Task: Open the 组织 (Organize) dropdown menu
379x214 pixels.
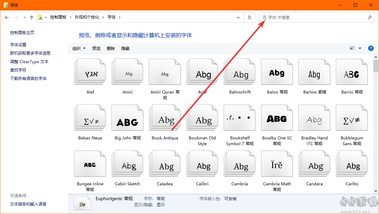Action: pyautogui.click(x=78, y=48)
